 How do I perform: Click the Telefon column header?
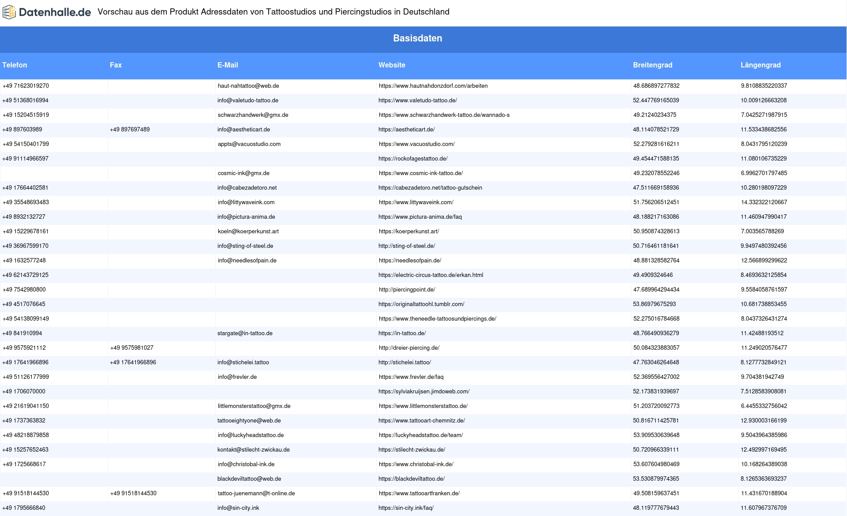[x=15, y=65]
